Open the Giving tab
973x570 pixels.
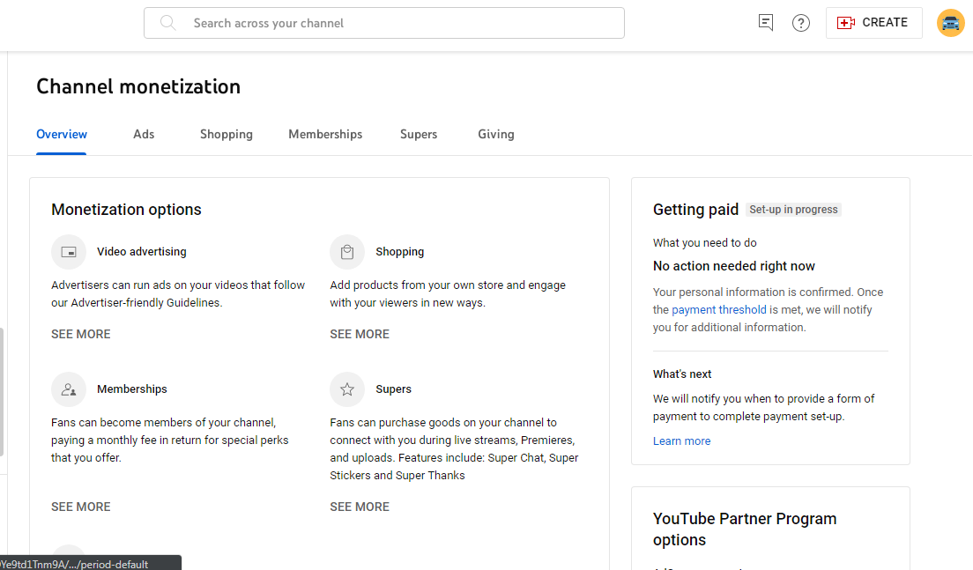coord(496,135)
